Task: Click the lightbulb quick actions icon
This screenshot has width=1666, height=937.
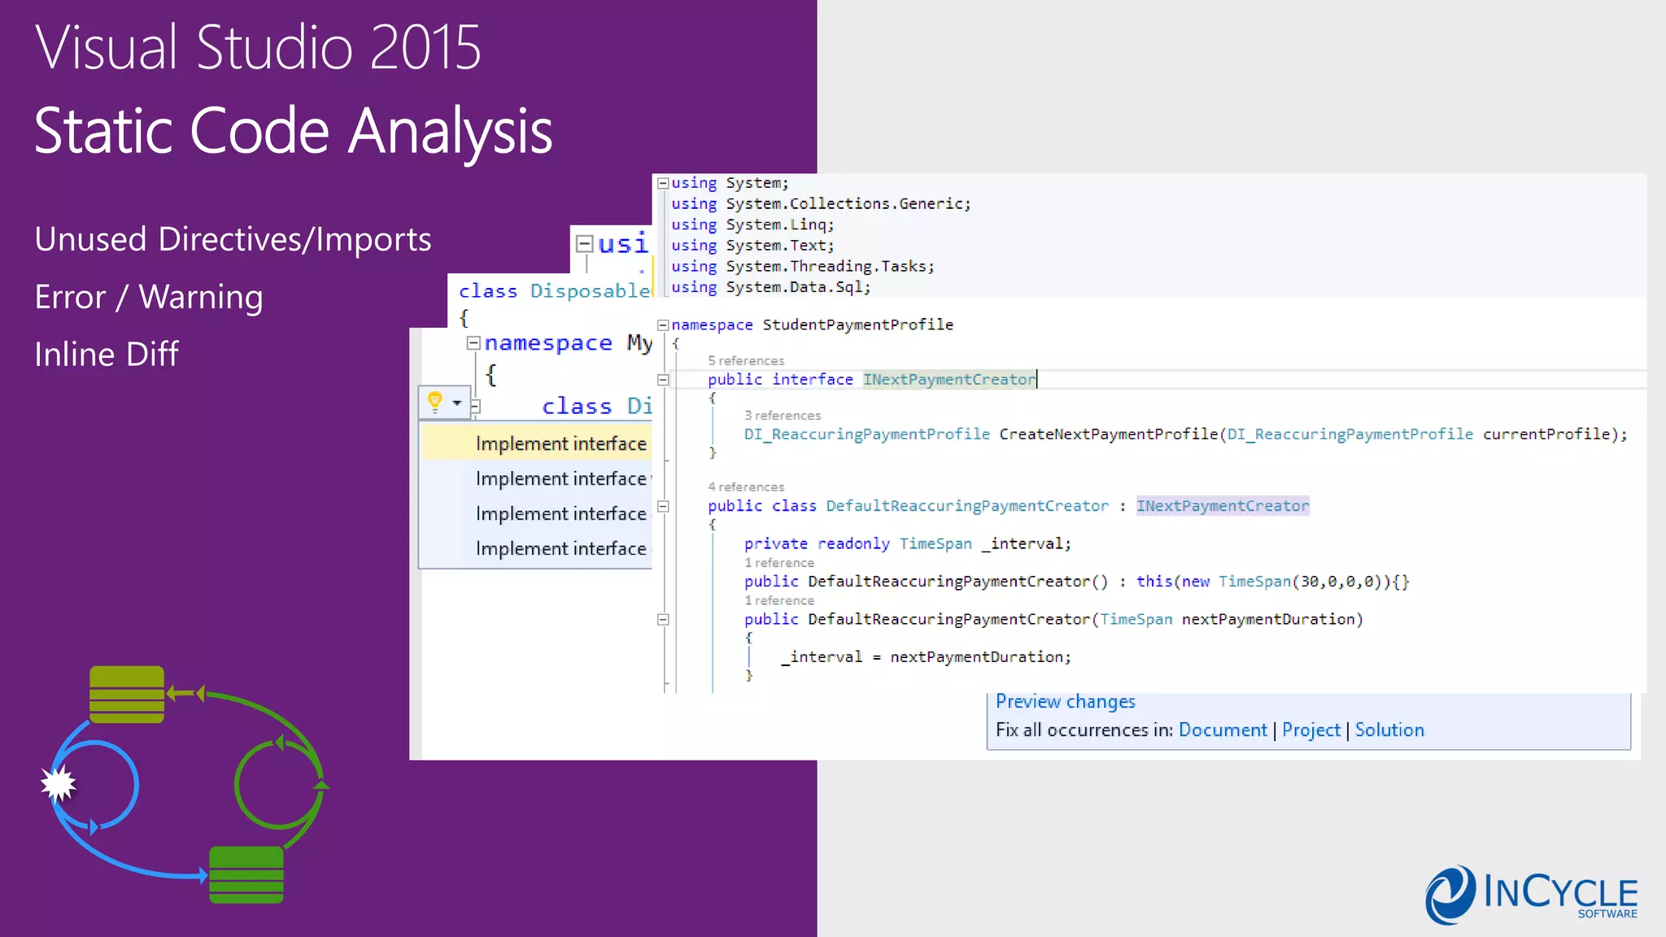Action: [x=435, y=402]
